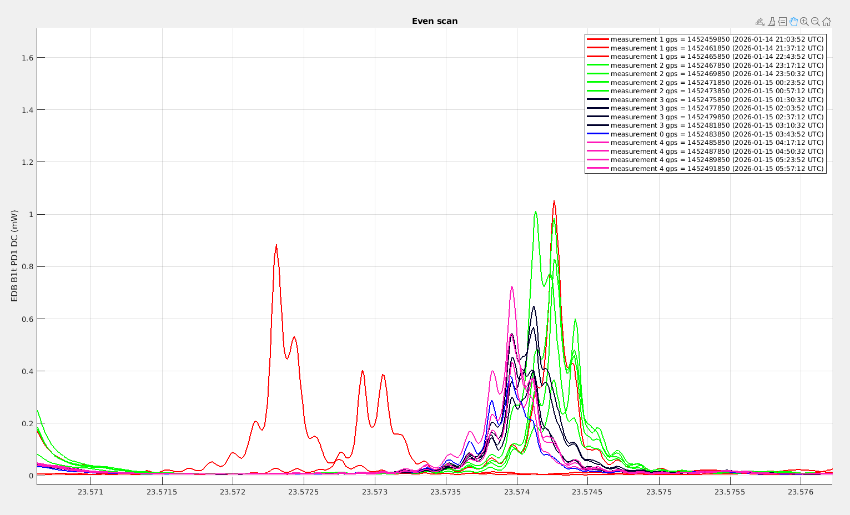The height and width of the screenshot is (515, 850).
Task: Click magenta swatch for gps 1452487850
Action: pos(597,152)
